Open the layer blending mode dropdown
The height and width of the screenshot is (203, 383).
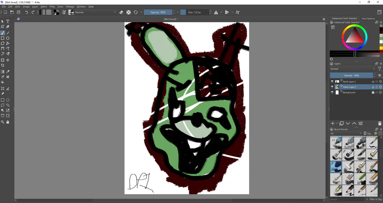[352, 69]
